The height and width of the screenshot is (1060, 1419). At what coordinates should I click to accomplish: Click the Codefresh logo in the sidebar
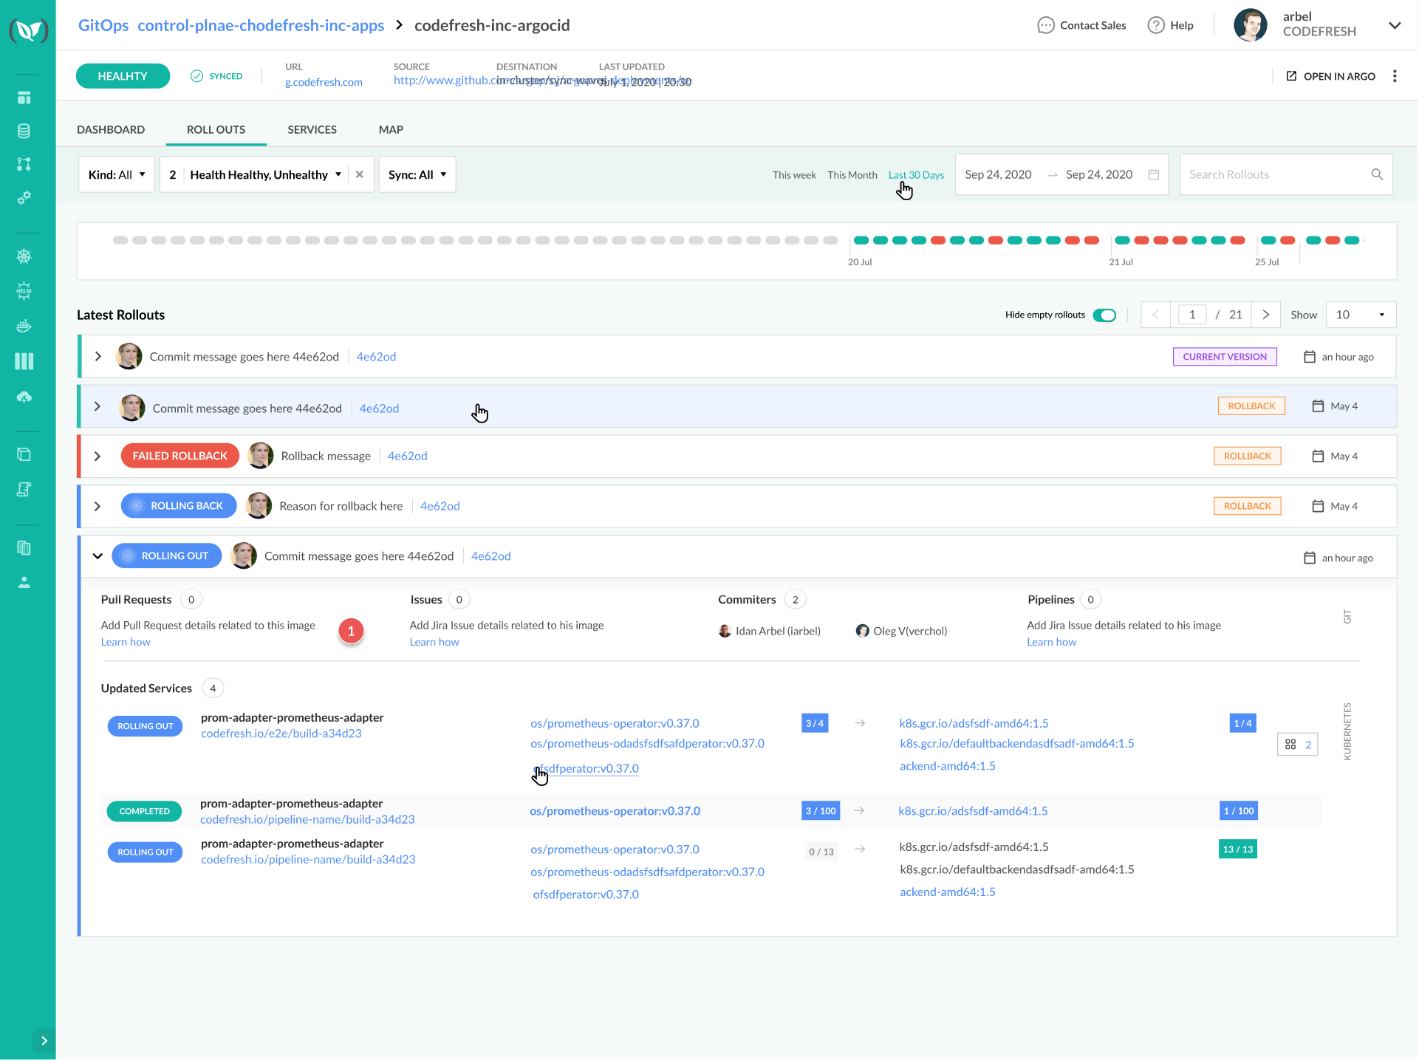[28, 30]
